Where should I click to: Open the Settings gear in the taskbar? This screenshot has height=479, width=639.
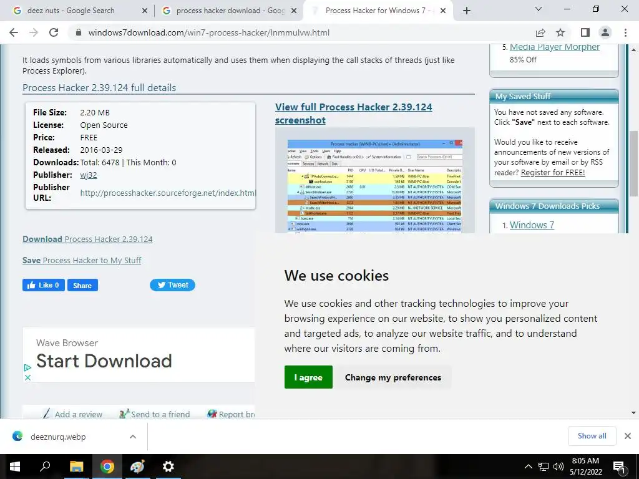168,467
